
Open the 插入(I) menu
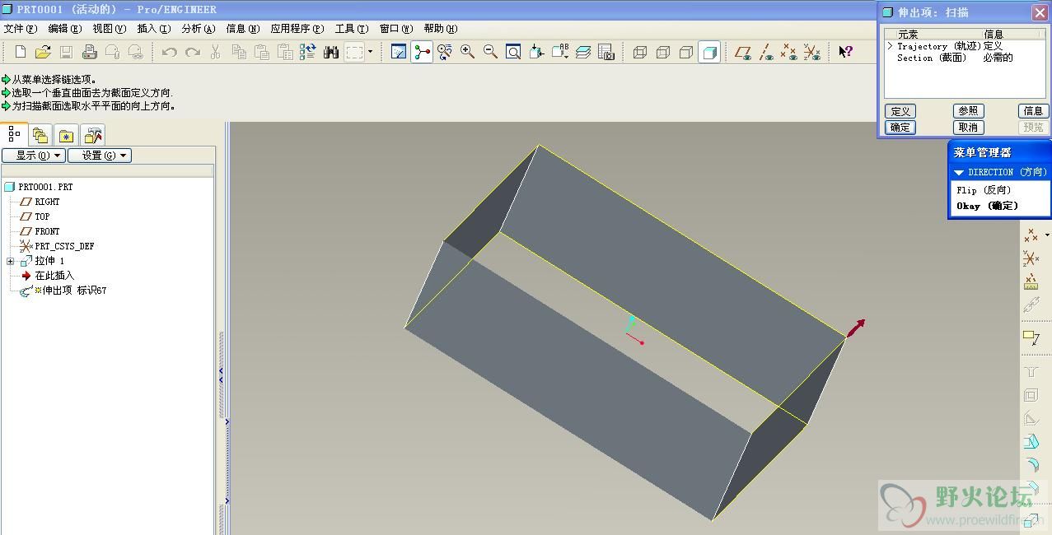[x=153, y=28]
